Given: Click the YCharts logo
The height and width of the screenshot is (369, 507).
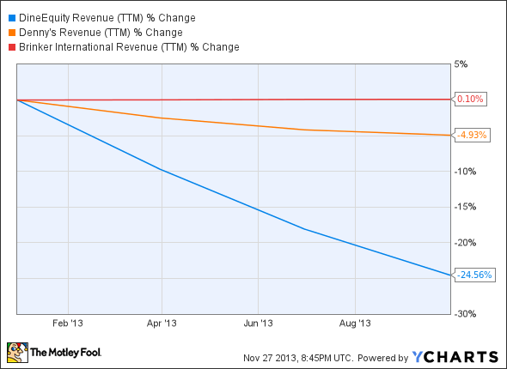Looking at the screenshot, I should click(455, 357).
